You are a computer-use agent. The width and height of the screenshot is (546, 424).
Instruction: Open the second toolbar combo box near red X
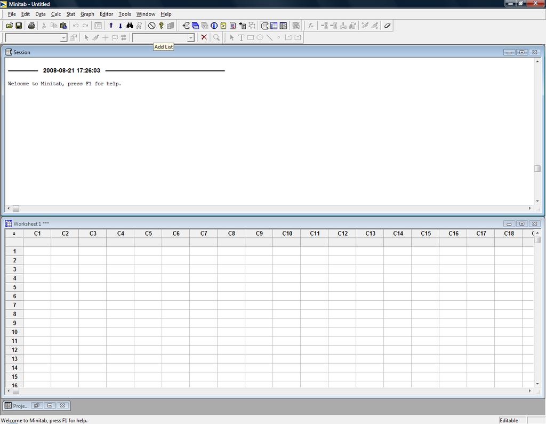pos(190,38)
